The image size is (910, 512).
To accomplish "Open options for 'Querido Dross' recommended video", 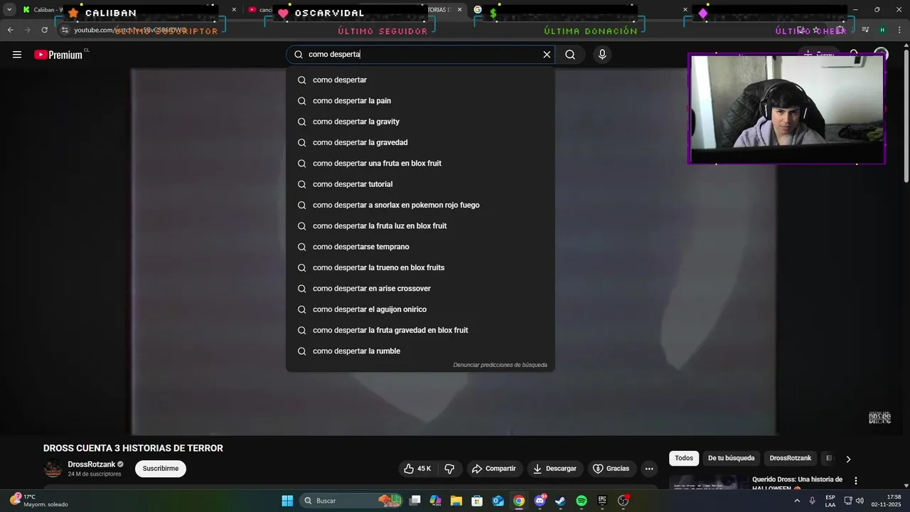I will point(856,481).
